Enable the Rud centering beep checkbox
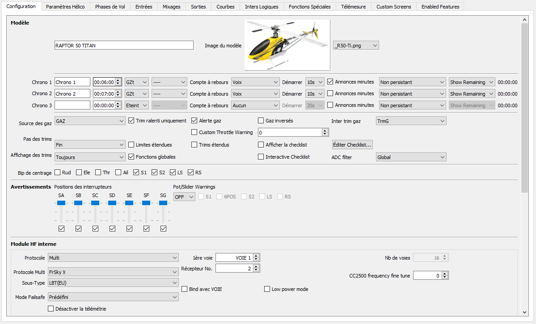Image resolution: width=536 pixels, height=324 pixels. pos(58,173)
